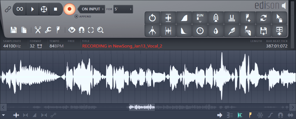Select the waveform envelope view button
Screen dimensions: 296x119
[16, 115]
